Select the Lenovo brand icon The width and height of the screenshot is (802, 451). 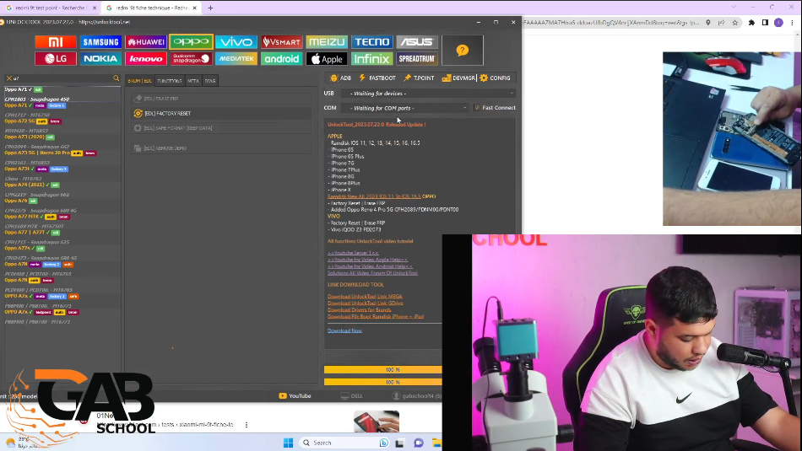coord(146,59)
